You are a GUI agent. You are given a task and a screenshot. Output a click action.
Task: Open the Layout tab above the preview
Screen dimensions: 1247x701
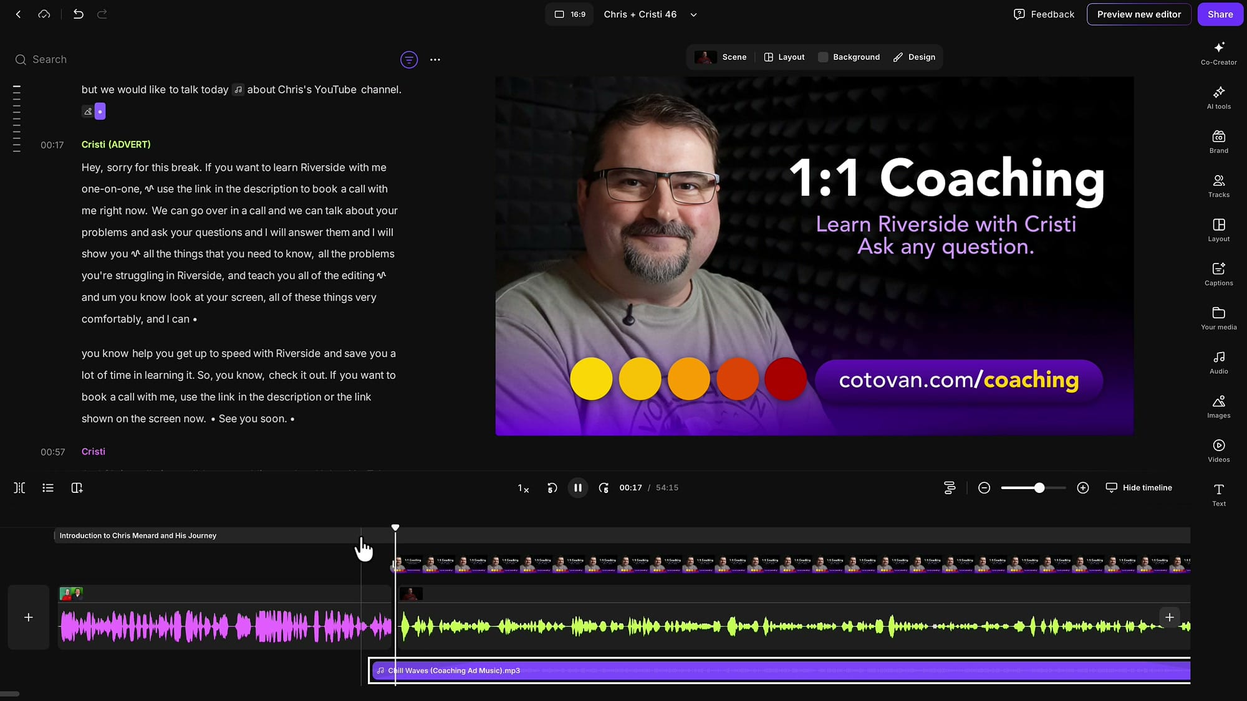tap(784, 57)
